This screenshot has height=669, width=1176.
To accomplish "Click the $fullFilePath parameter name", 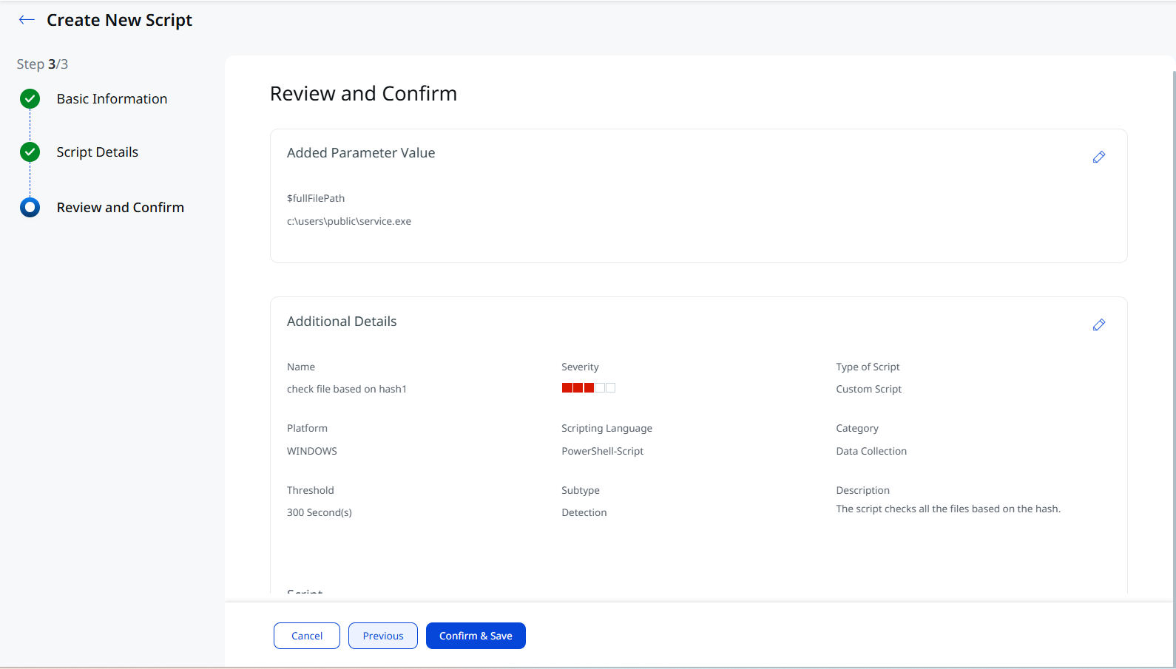I will 316,198.
